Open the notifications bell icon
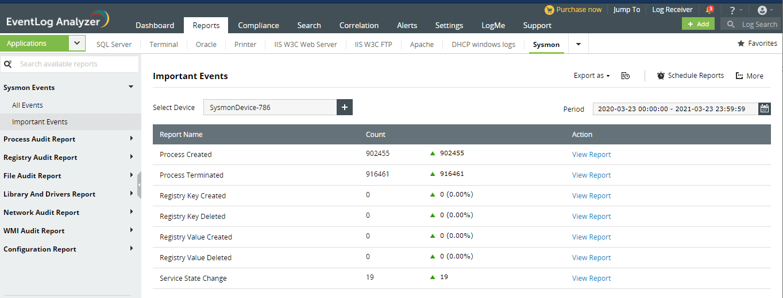Viewport: 783px width, 298px height. click(709, 10)
